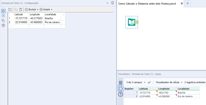The height and width of the screenshot is (105, 206).
Task: Select the Brasília cell in configuration grid
Action: coord(52,18)
